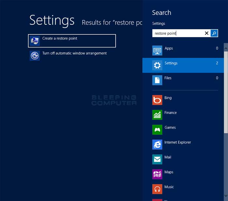Viewport: 228px width, 201px height.
Task: Click the Apps keyboard icon
Action: [157, 50]
